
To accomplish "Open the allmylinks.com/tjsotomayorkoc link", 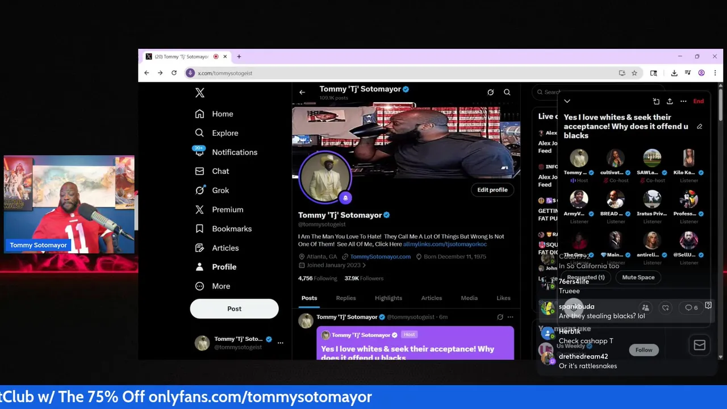I will [445, 244].
